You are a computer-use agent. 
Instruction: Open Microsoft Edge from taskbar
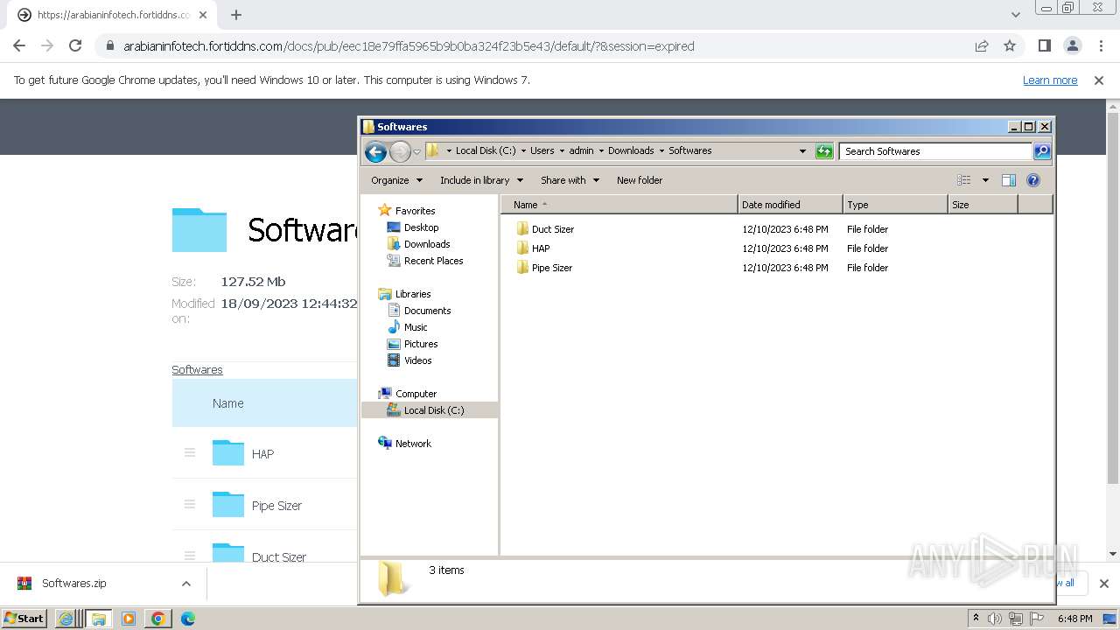tap(188, 619)
